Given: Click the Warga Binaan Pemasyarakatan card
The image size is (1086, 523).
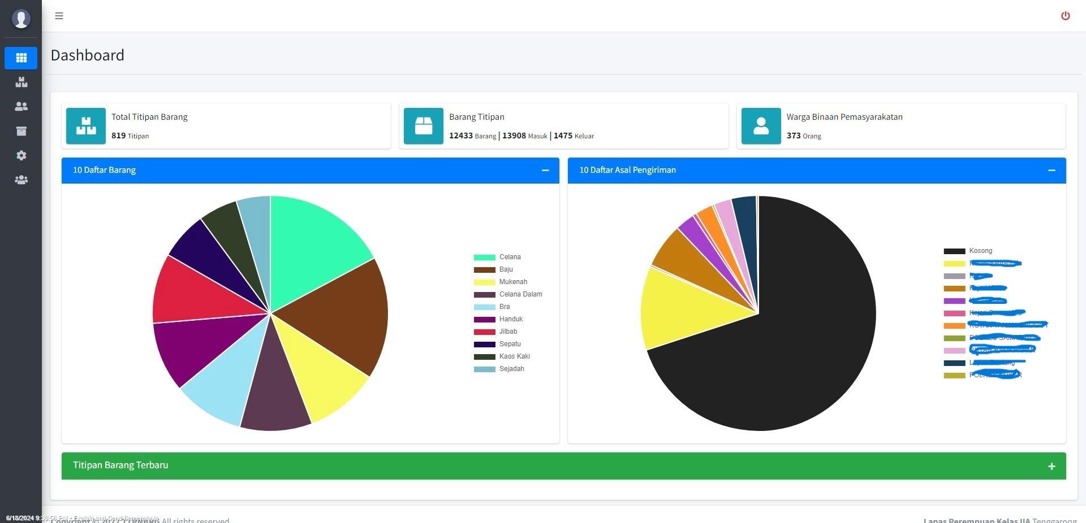Looking at the screenshot, I should (900, 126).
